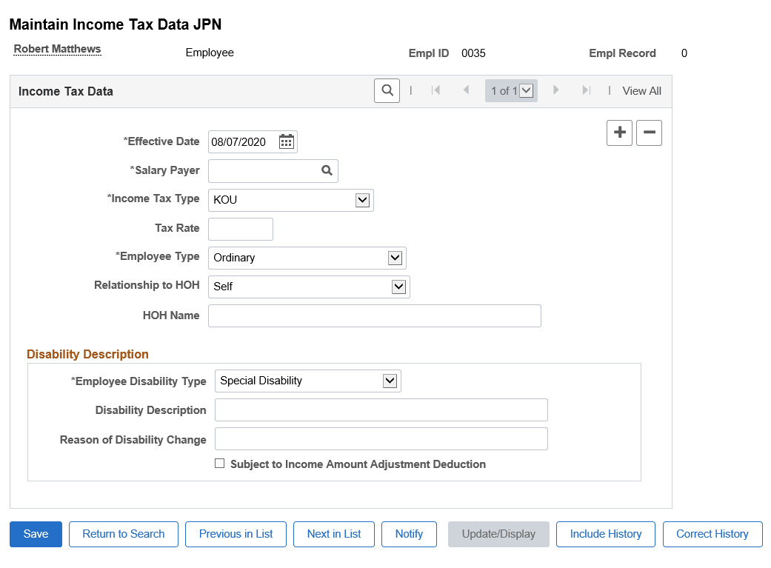This screenshot has width=771, height=568.
Task: Open the Income Tax Type dropdown
Action: (362, 200)
